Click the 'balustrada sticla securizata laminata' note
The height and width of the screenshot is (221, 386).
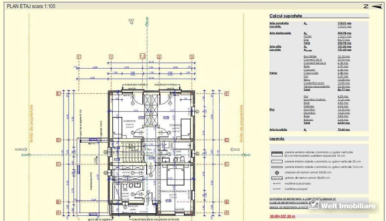click(156, 219)
